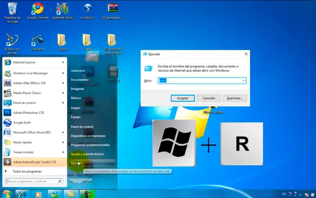This screenshot has height=198, width=316.
Task: Expand Media Player Classic submenu arrow
Action: coord(63,93)
